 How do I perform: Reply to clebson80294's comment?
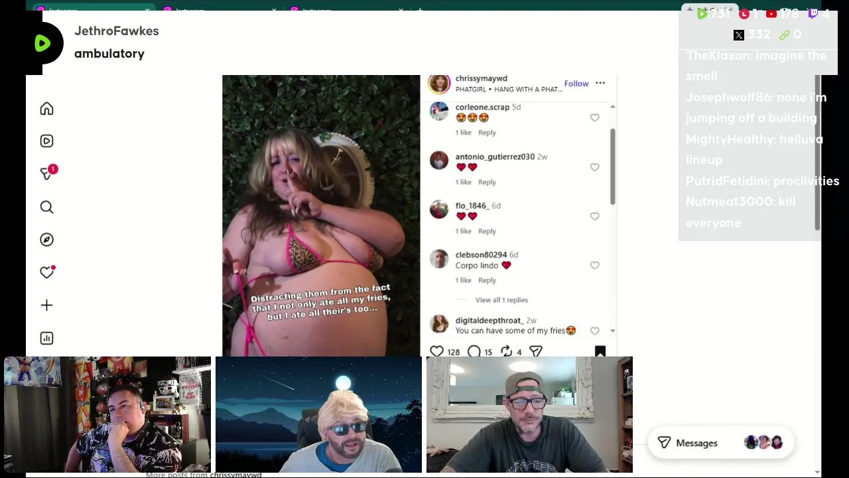click(487, 280)
